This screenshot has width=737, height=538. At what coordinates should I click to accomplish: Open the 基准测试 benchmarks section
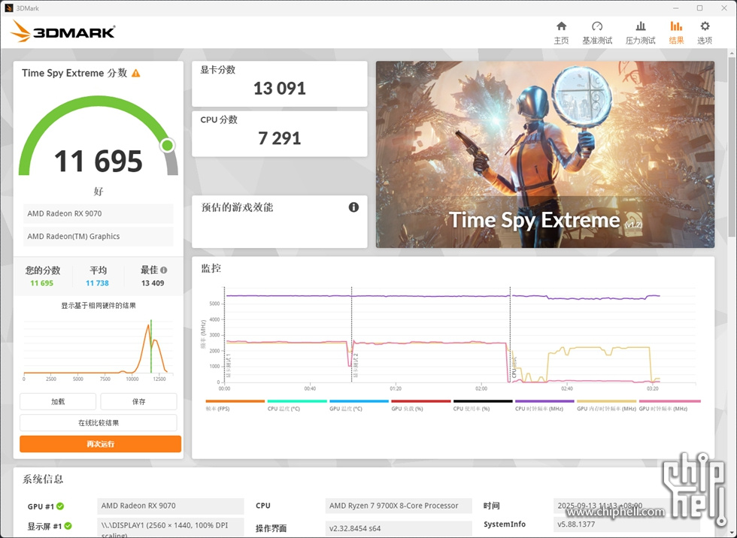pyautogui.click(x=597, y=33)
